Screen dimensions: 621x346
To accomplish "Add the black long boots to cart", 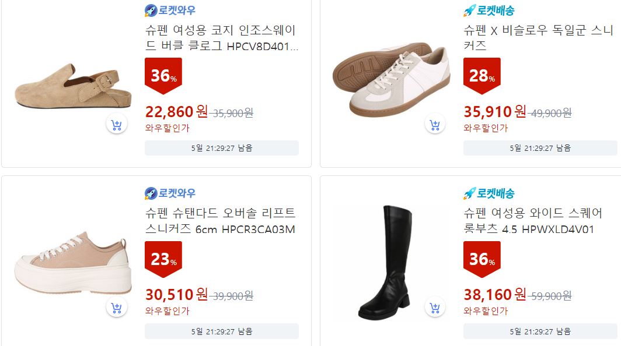I will click(435, 307).
